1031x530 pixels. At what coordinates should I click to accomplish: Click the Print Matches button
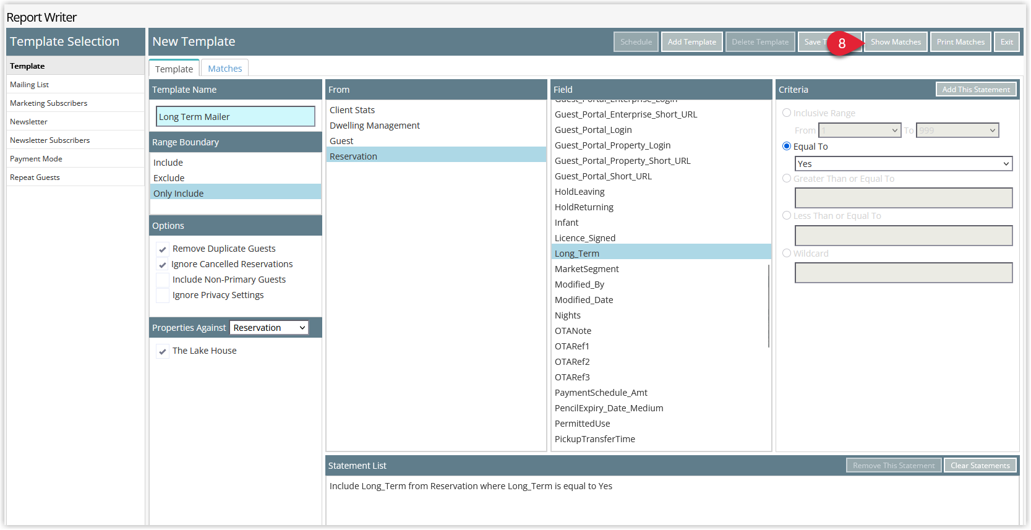pyautogui.click(x=960, y=42)
